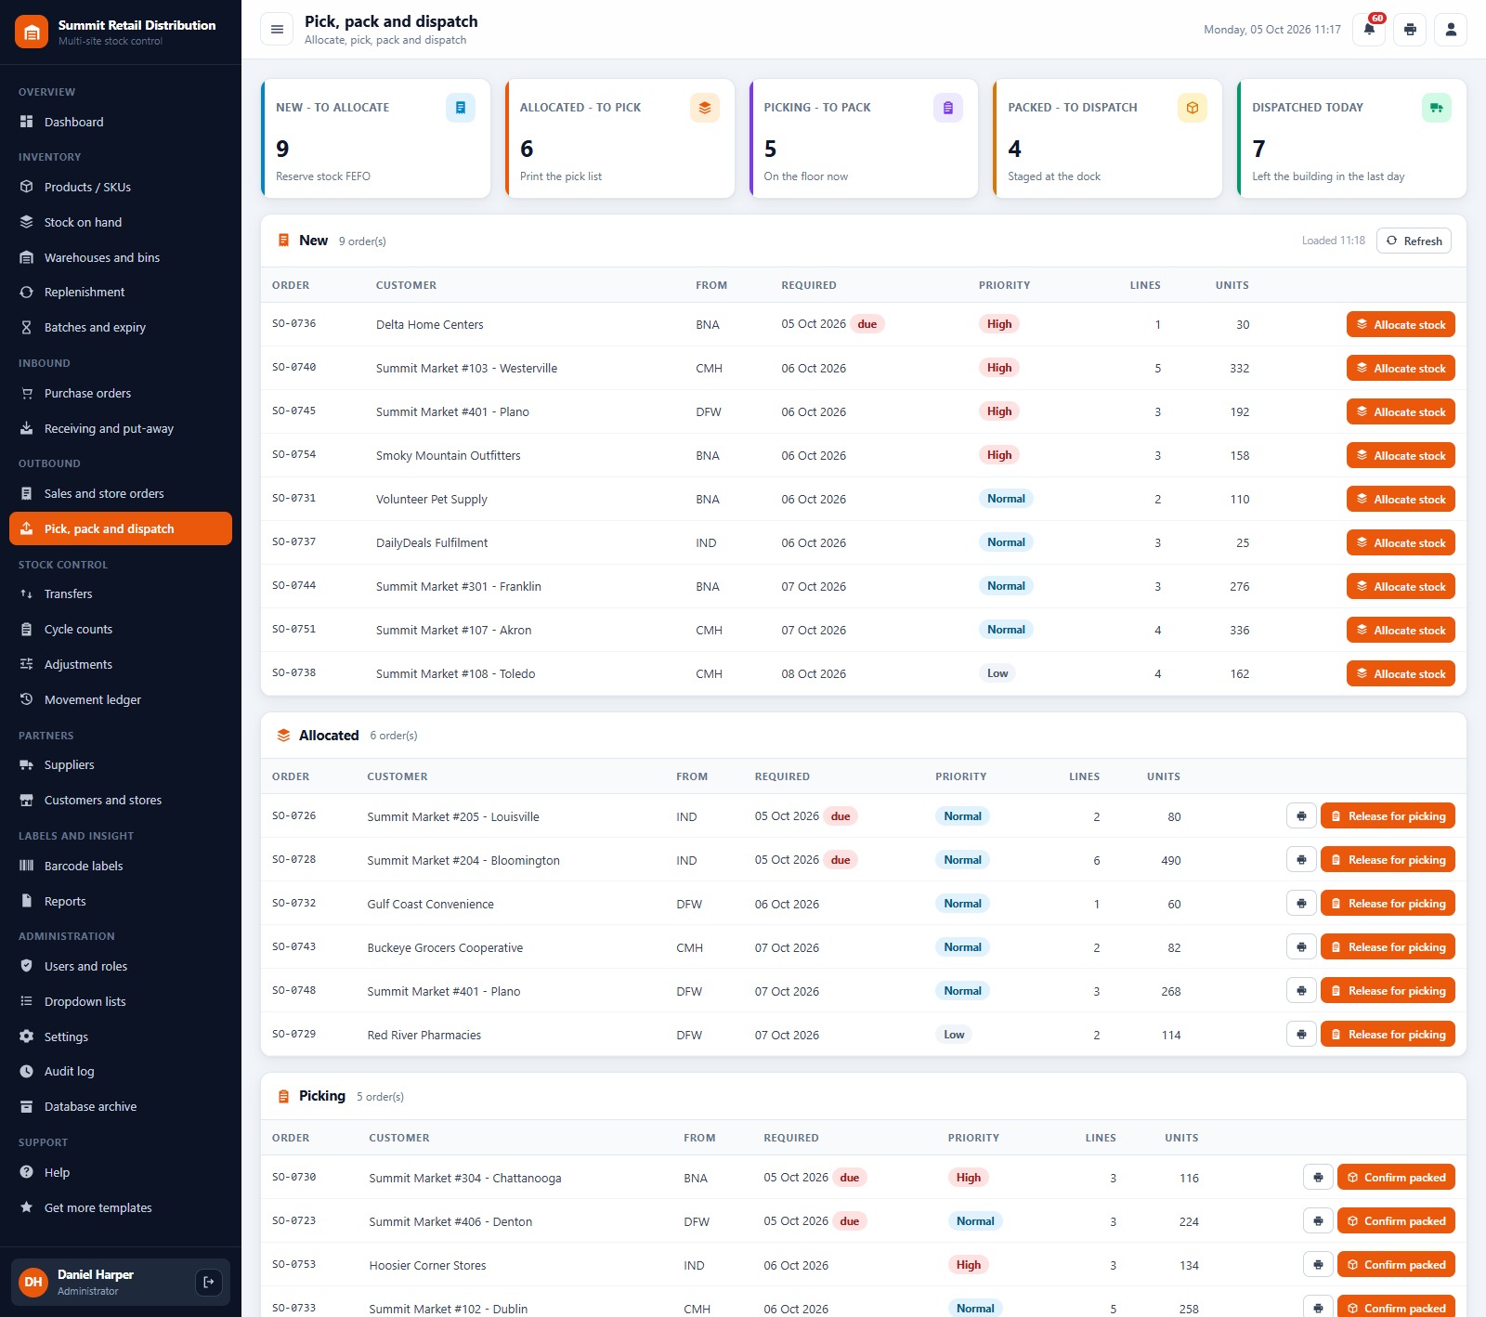Open Cycle counts in sidebar
1486x1317 pixels.
click(121, 629)
